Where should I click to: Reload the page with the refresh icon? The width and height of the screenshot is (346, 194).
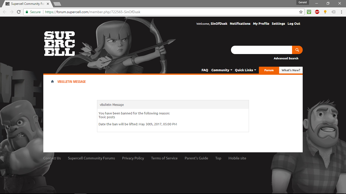[19, 12]
